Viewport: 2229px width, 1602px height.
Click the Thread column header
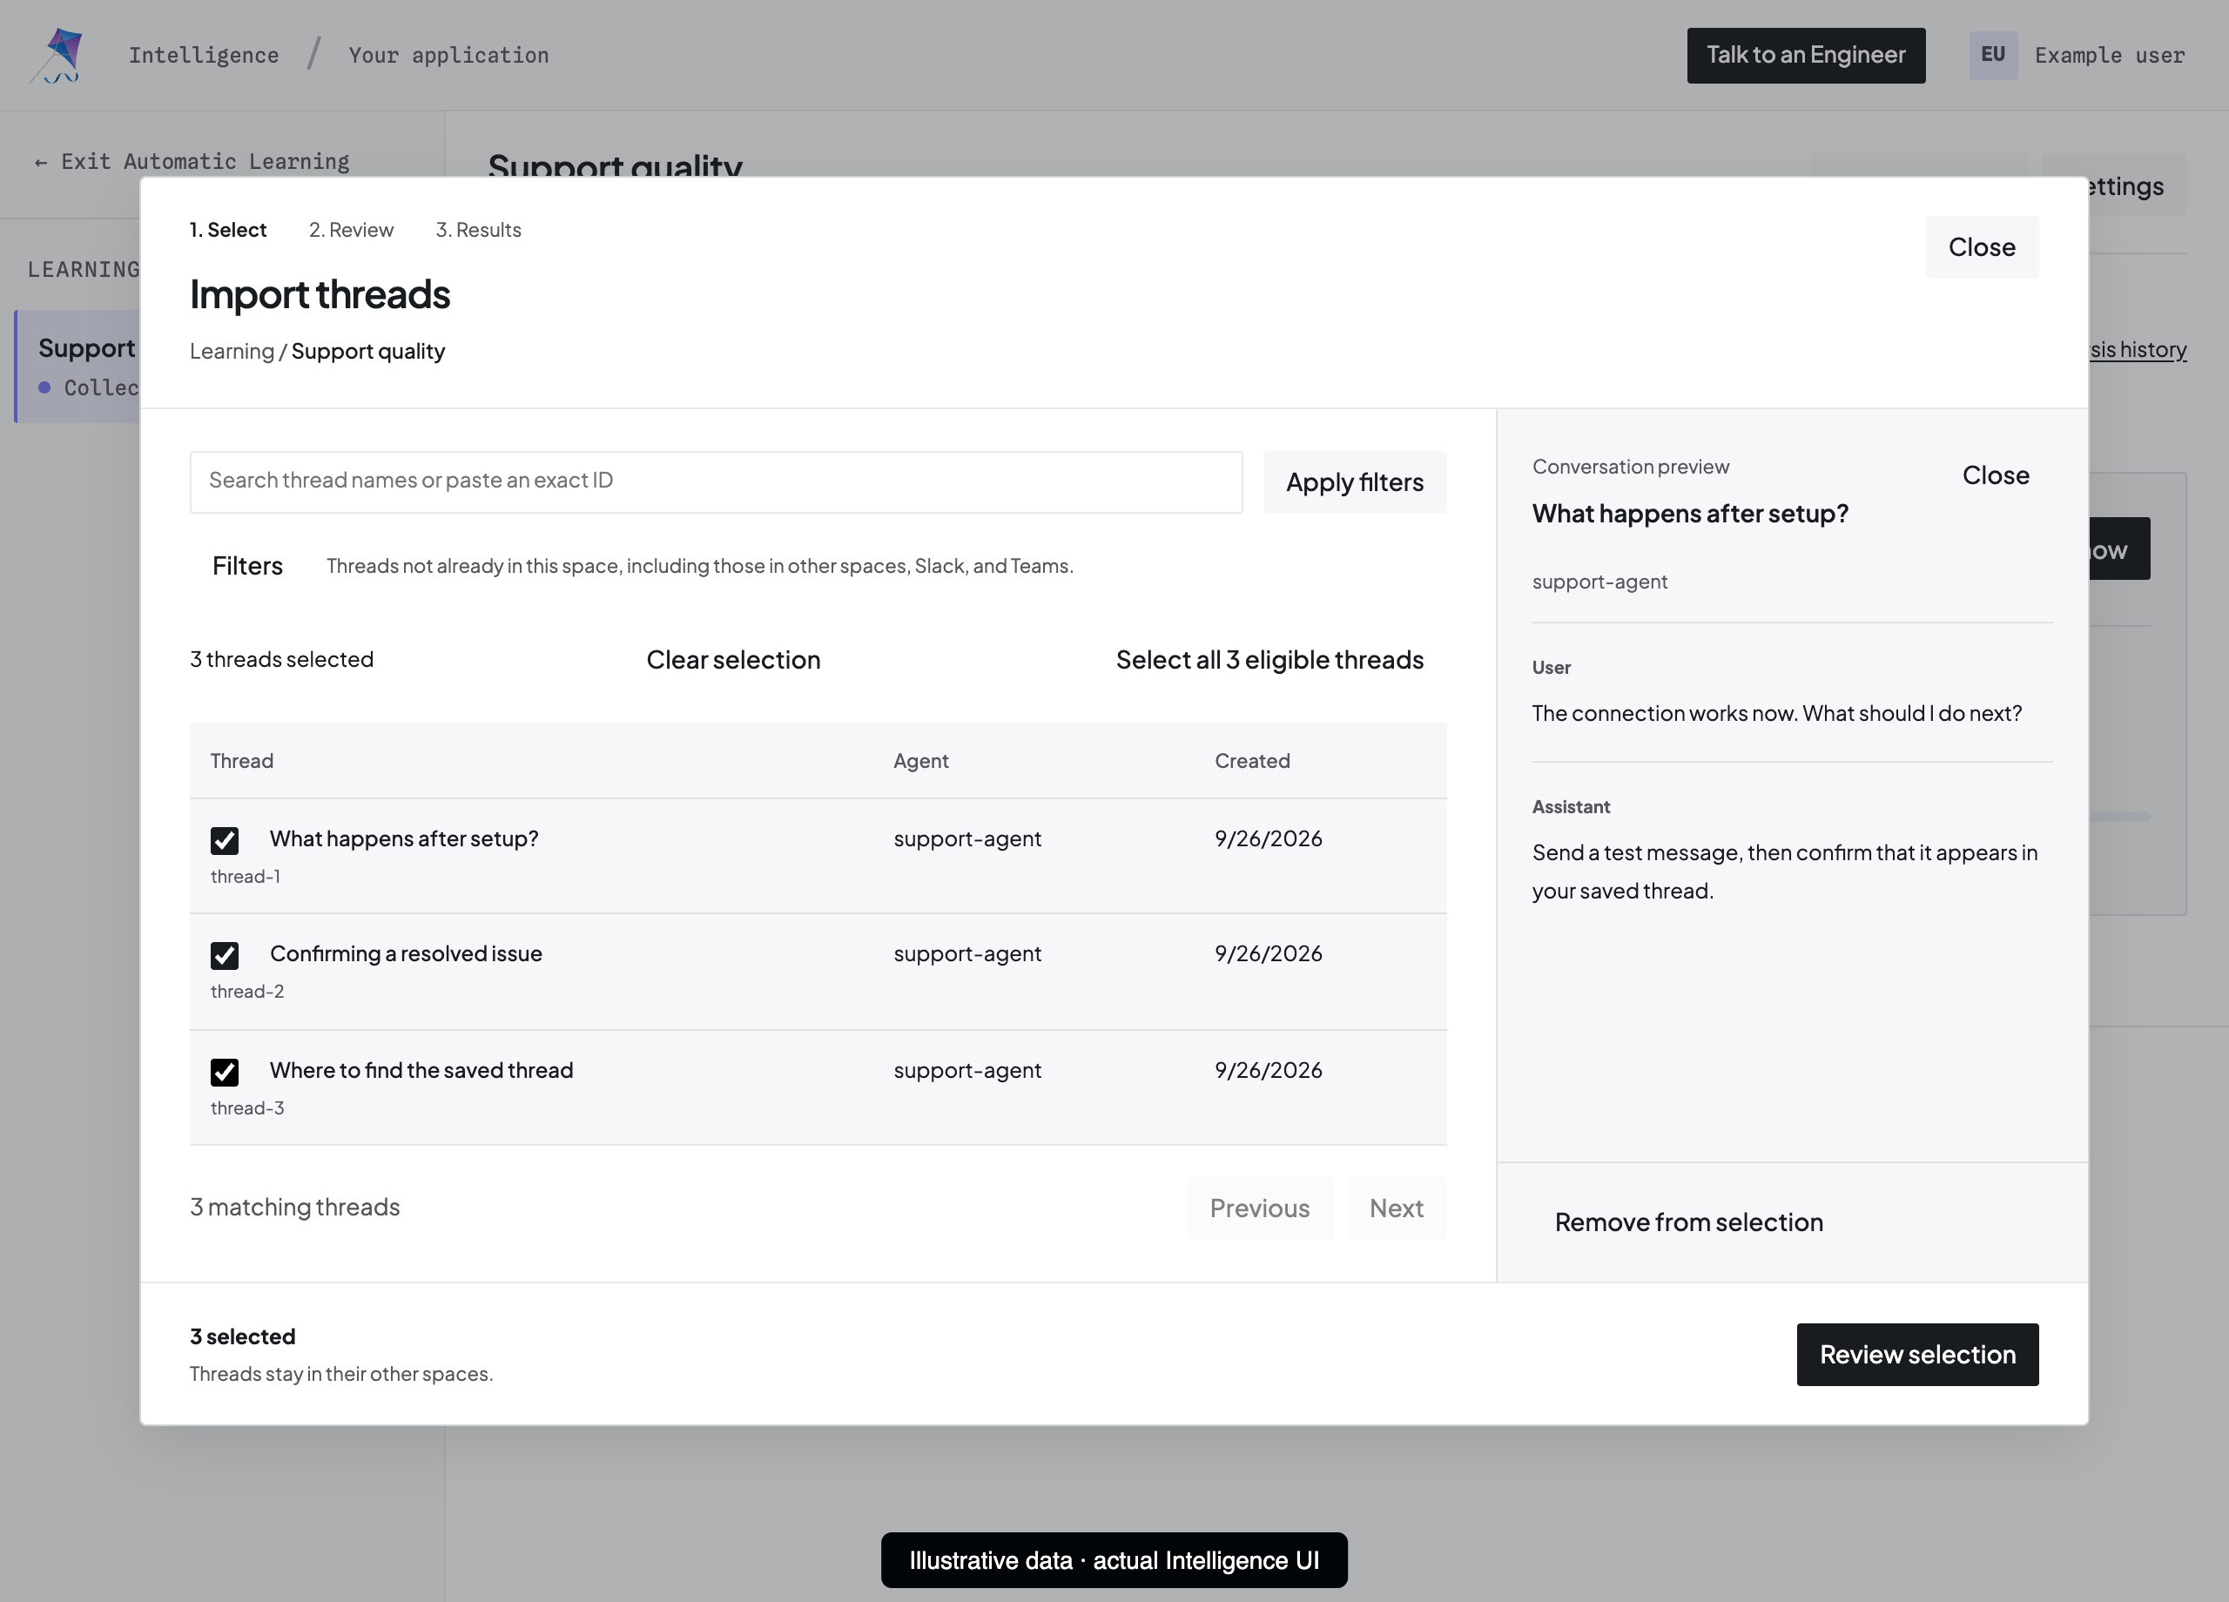[x=242, y=761]
